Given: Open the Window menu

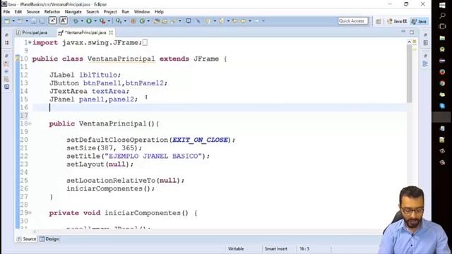Looking at the screenshot, I should pos(141,12).
